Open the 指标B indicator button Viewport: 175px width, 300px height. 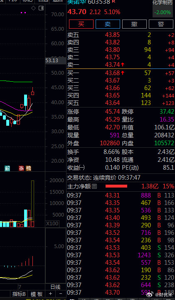tap(19, 294)
